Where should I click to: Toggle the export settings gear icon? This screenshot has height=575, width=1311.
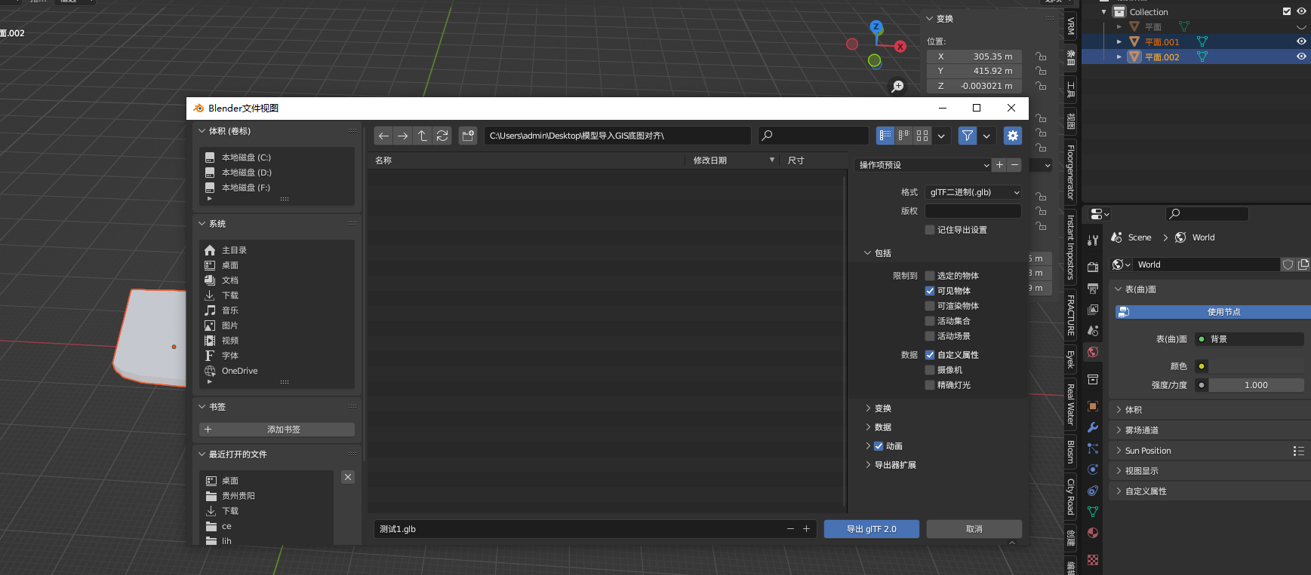1012,136
